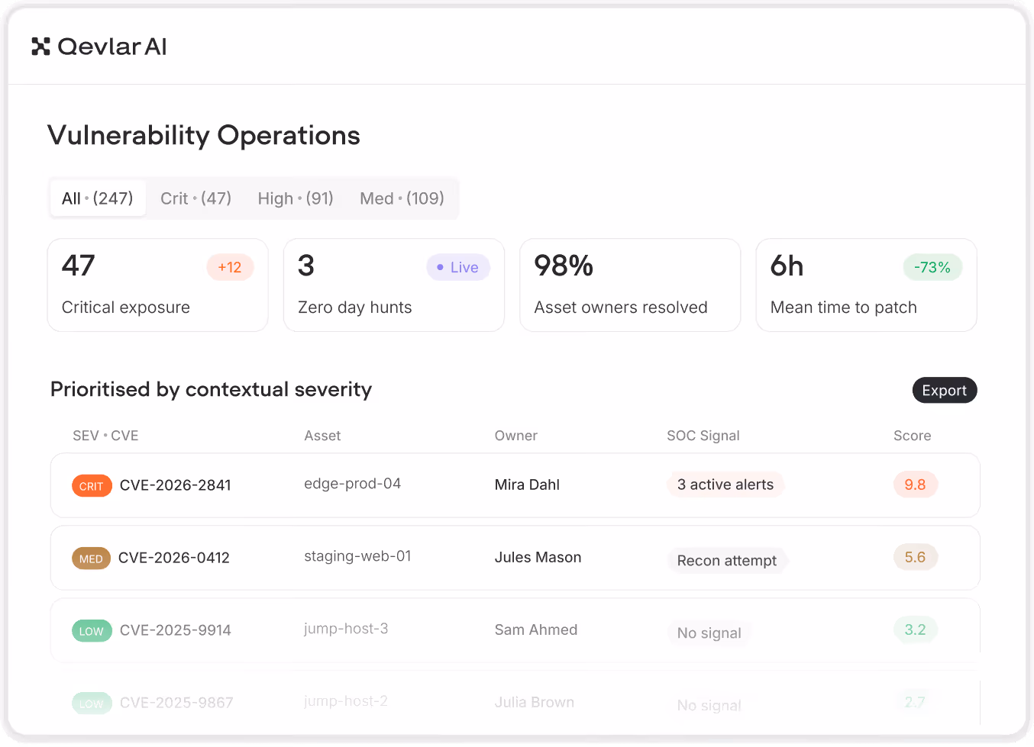Select owner Jules Mason
Viewport: 1034px width, 747px height.
point(538,557)
